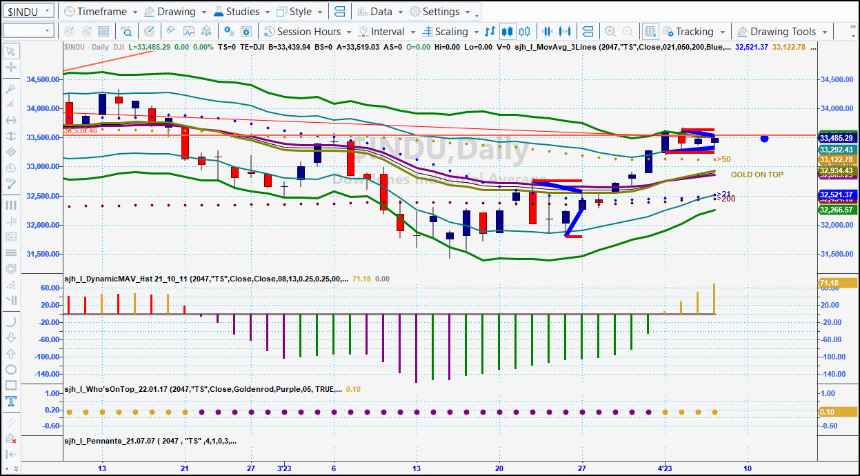
Task: Select the crosshair tool
Action: [x=11, y=68]
